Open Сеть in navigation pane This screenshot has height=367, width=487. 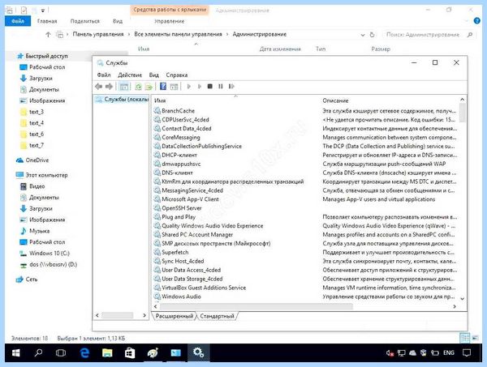tap(32, 280)
